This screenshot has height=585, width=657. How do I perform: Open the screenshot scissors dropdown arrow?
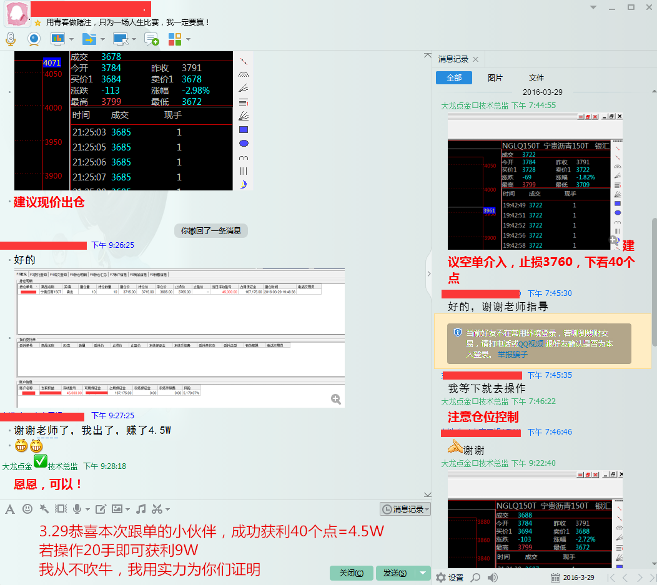(167, 509)
